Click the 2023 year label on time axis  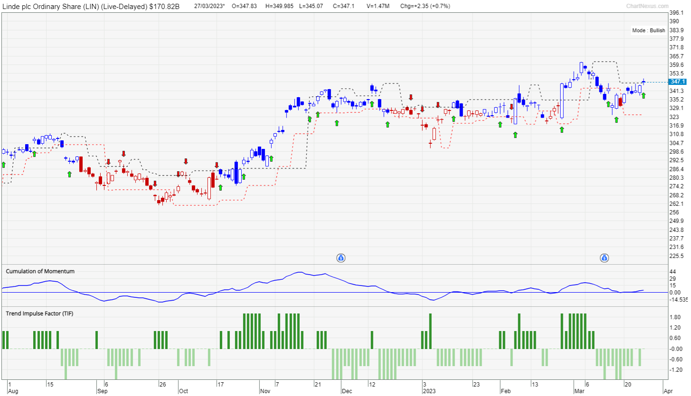click(x=429, y=392)
